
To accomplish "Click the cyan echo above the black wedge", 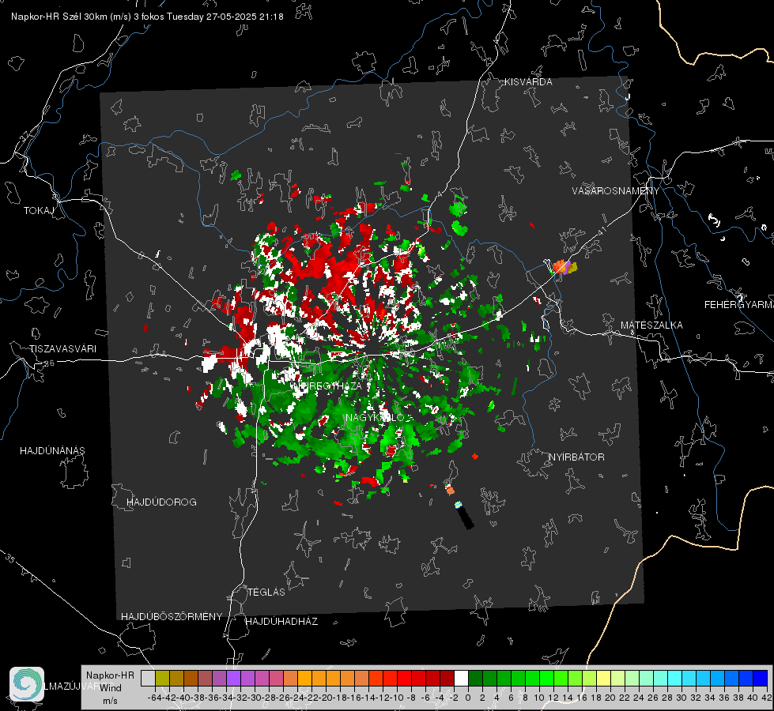I will coord(458,505).
